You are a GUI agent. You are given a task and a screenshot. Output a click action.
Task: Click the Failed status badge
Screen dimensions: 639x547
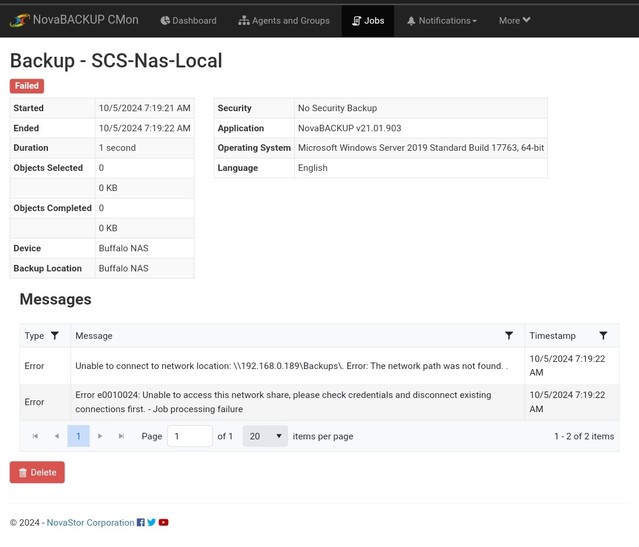(27, 86)
